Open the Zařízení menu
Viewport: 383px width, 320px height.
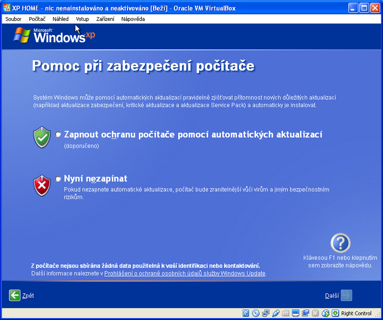(105, 19)
